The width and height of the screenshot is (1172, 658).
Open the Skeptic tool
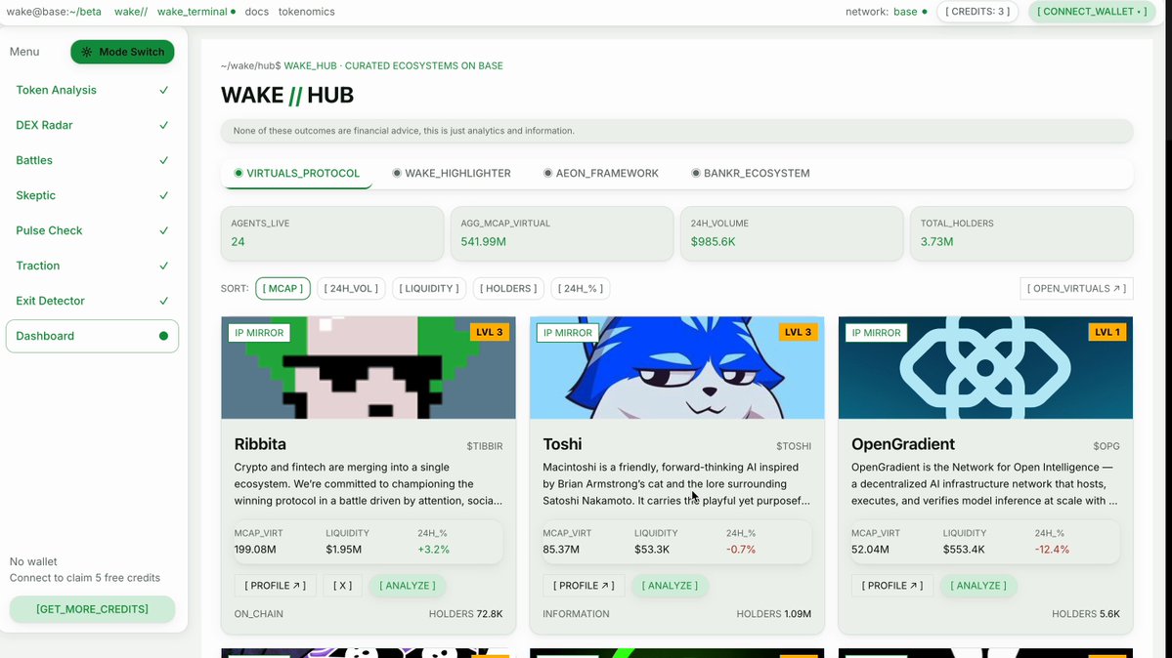point(92,195)
